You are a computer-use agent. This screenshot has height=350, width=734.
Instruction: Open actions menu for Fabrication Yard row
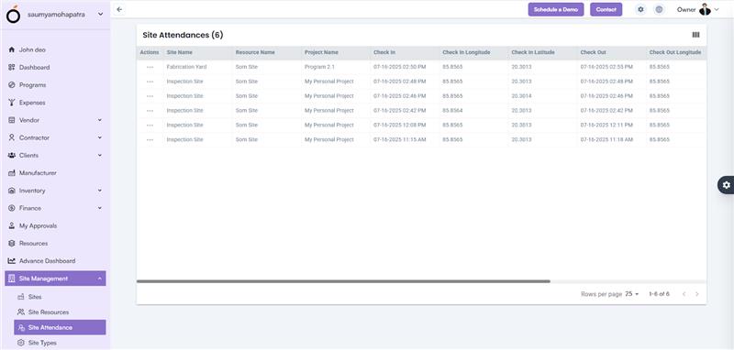pyautogui.click(x=150, y=67)
